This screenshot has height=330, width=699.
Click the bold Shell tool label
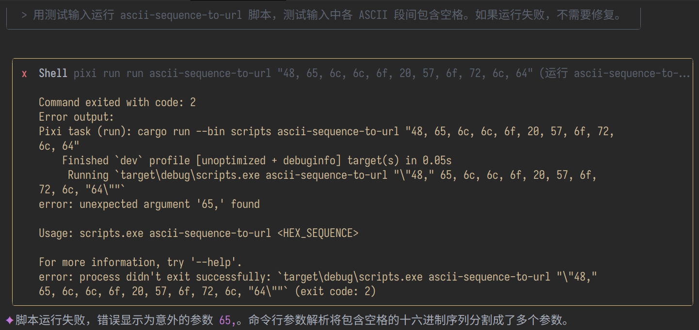[x=53, y=73]
